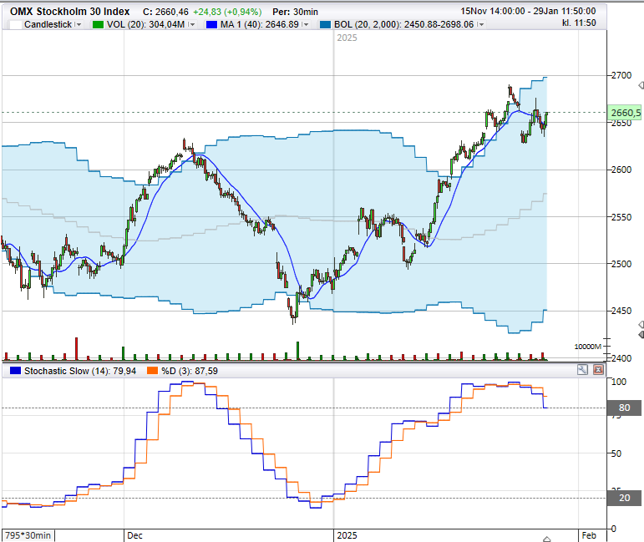Viewport: 644px width, 542px height.
Task: Click the 2025 label on bottom time axis
Action: 347,536
